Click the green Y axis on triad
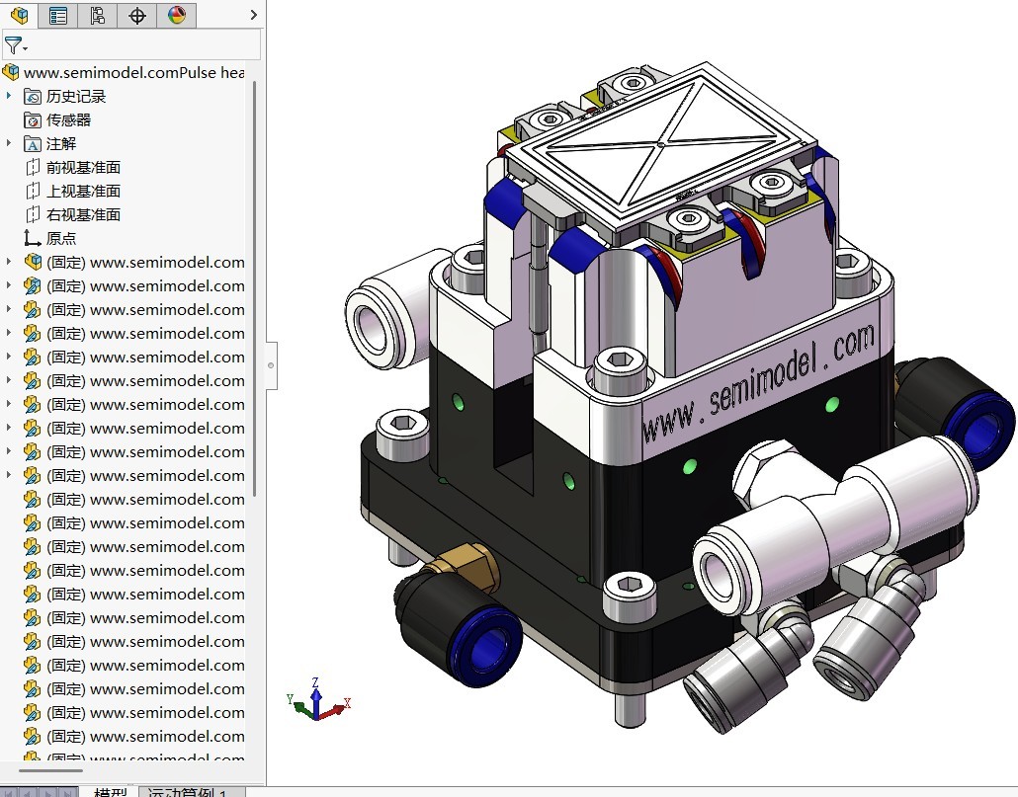 [x=299, y=705]
